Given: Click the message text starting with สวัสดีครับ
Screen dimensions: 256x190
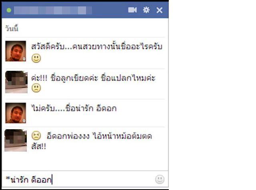Looking at the screenshot, I should [97, 47].
